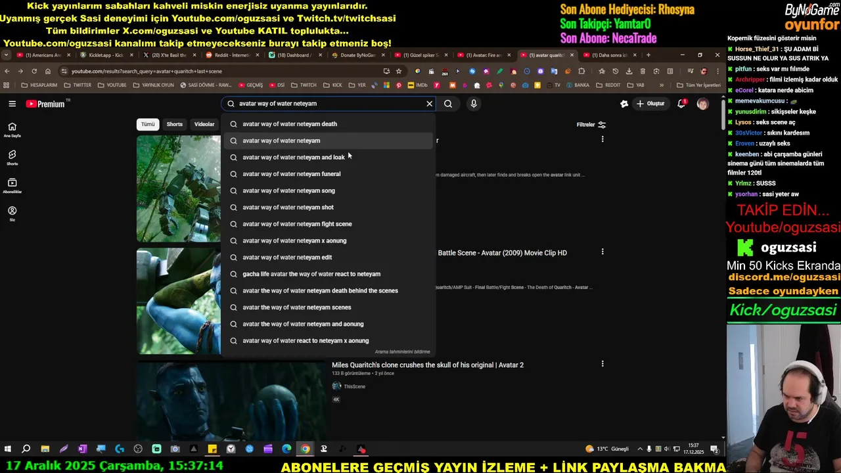Open more options for Quaritch clone video
The width and height of the screenshot is (841, 473).
click(602, 363)
